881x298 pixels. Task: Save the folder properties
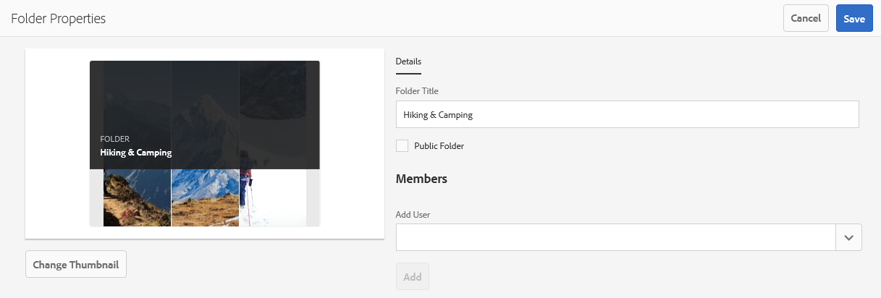pyautogui.click(x=853, y=18)
